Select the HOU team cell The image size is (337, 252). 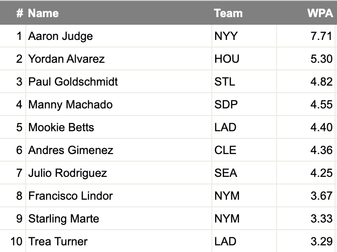click(227, 59)
